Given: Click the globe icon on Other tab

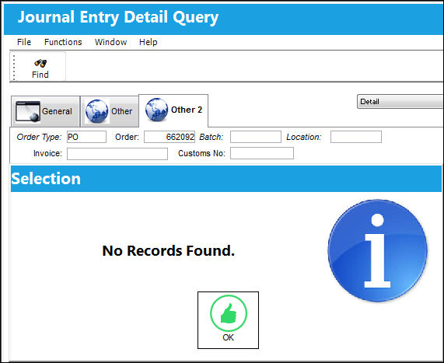Looking at the screenshot, I should coord(97,111).
